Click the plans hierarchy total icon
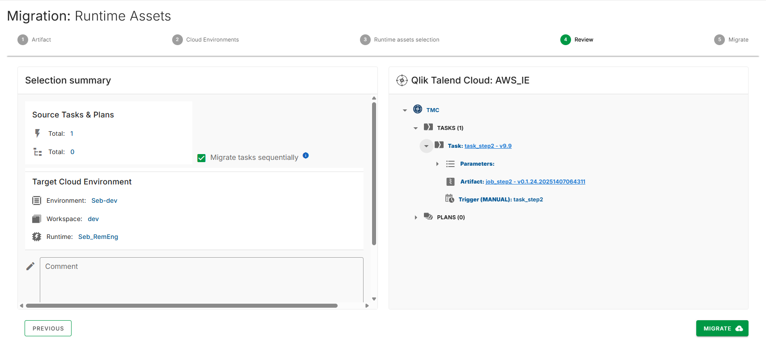 pos(38,152)
